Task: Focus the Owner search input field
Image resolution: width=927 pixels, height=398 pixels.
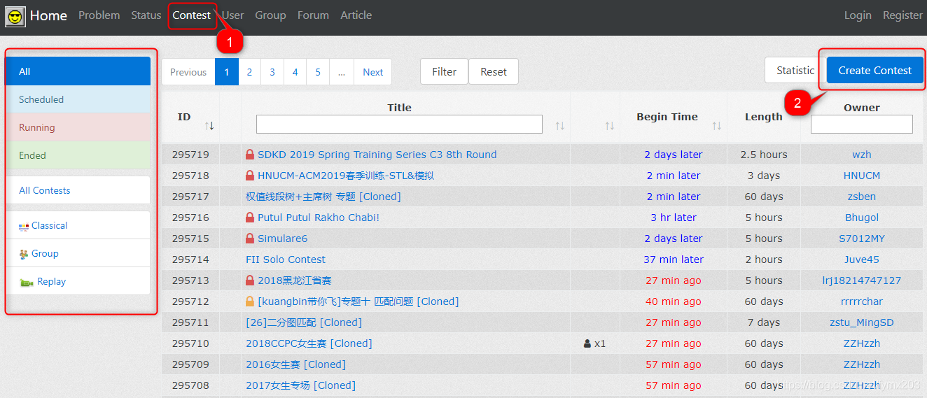Action: click(862, 124)
